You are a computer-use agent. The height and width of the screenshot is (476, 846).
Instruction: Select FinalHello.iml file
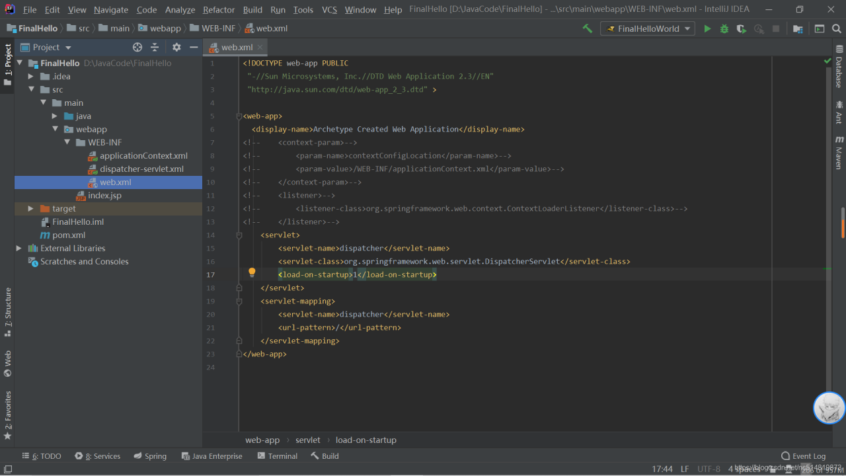tap(78, 221)
